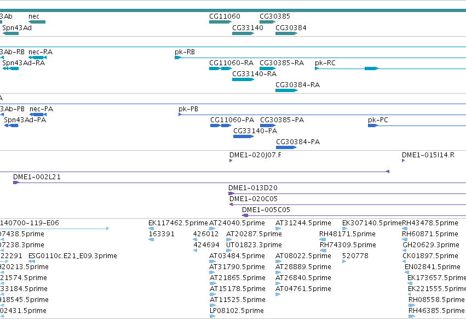The width and height of the screenshot is (466, 319).
Task: Select the CG30385-PA protein
Action: click(x=267, y=126)
